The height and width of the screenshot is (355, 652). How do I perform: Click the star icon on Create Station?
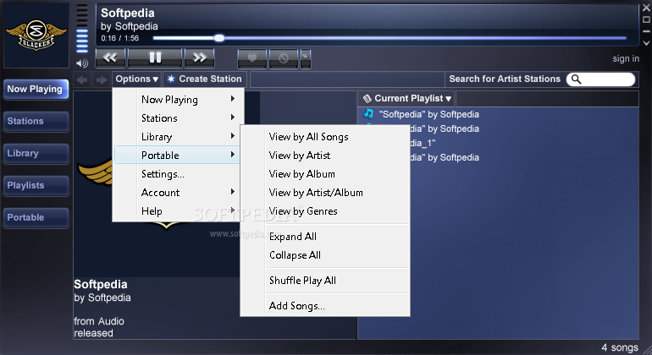pyautogui.click(x=171, y=79)
